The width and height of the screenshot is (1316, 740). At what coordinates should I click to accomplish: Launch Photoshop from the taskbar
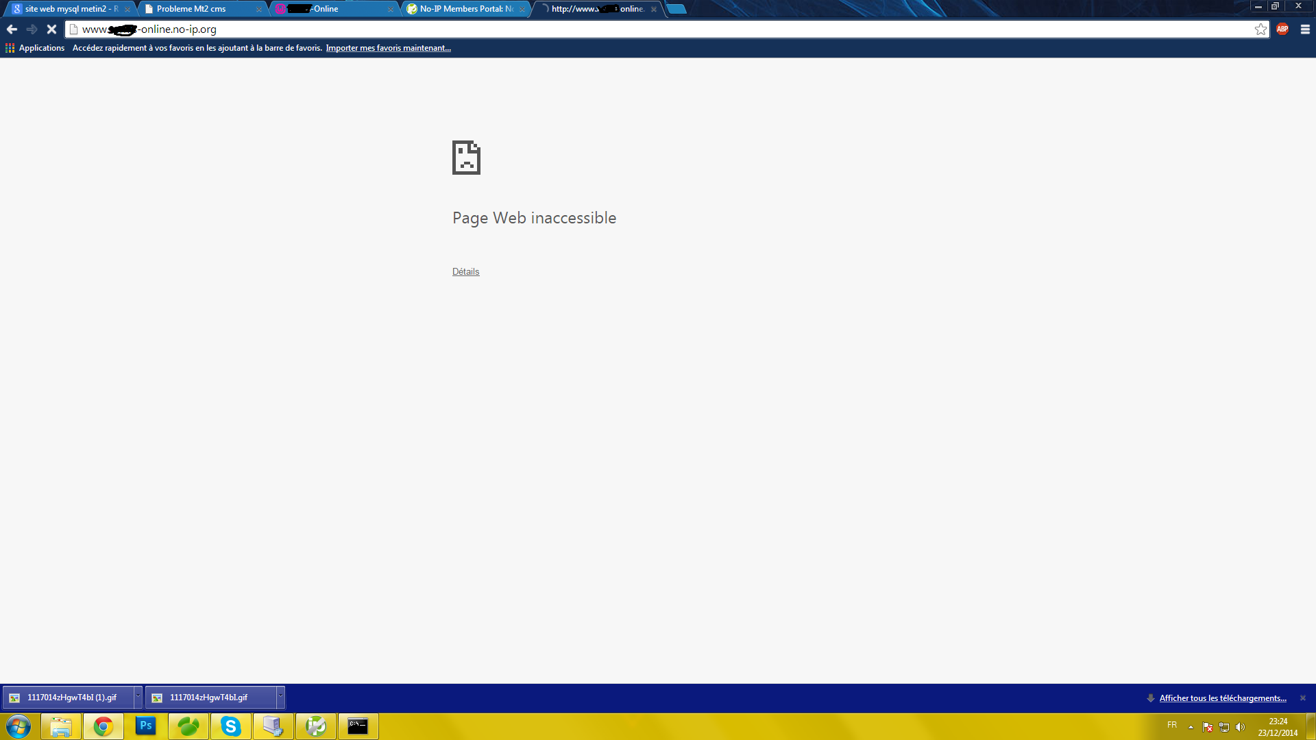146,726
